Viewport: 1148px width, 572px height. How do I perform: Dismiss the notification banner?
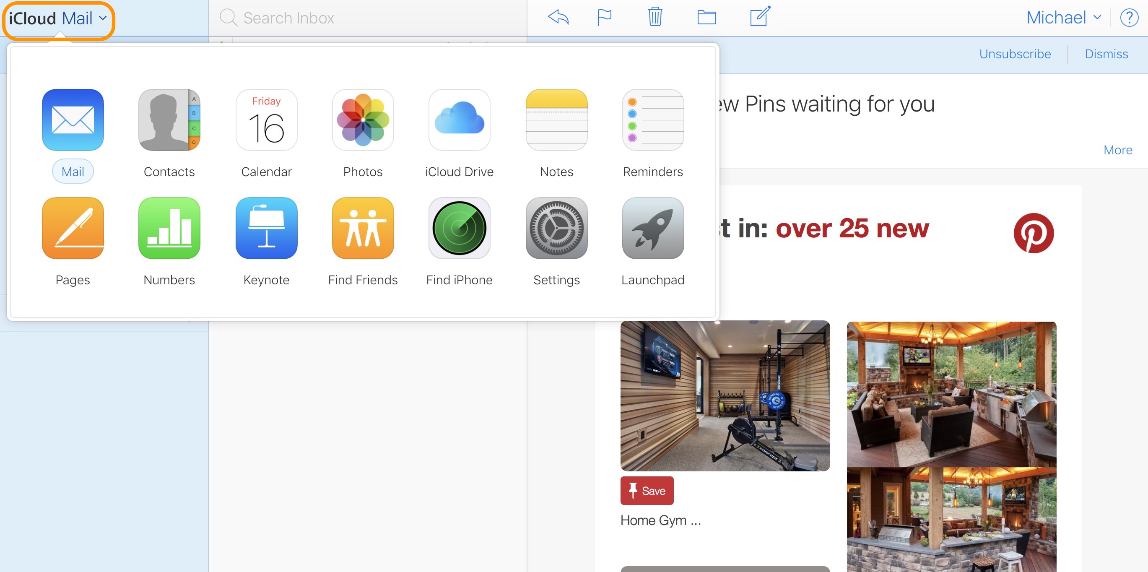pos(1106,54)
